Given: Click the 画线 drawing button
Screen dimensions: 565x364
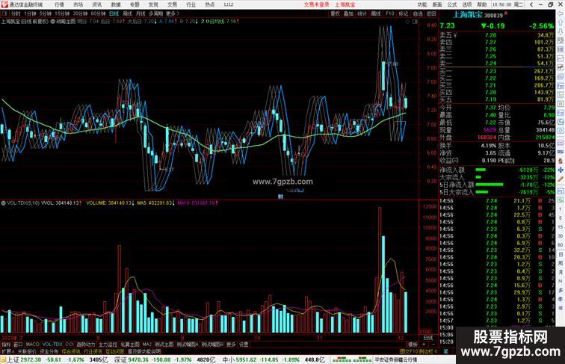Looking at the screenshot, I should coord(376,13).
